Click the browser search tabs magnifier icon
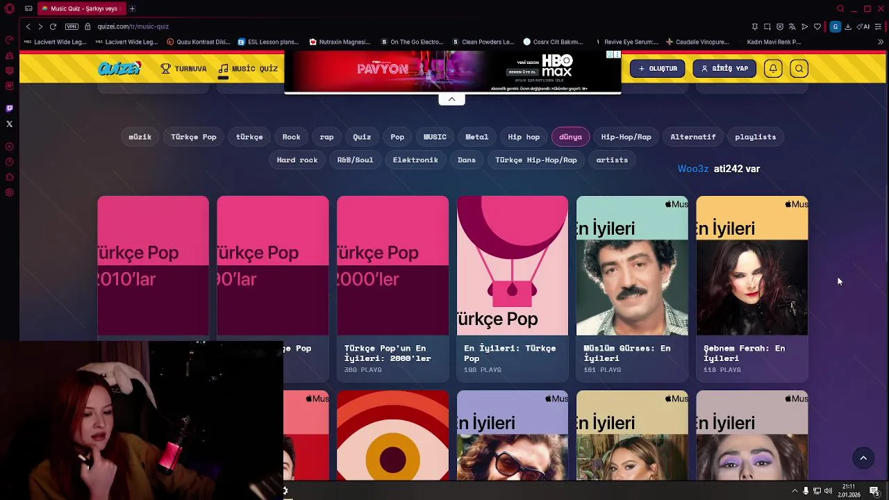The width and height of the screenshot is (889, 500). coord(840,8)
